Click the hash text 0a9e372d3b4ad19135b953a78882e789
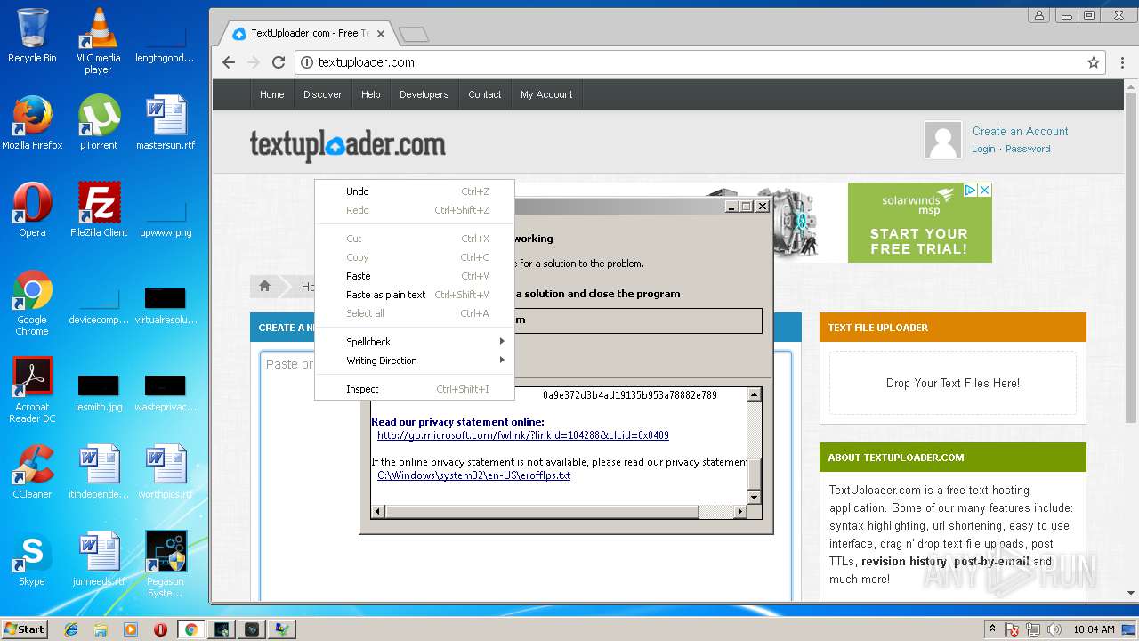Screen dimensions: 1139x641 pyautogui.click(x=630, y=394)
